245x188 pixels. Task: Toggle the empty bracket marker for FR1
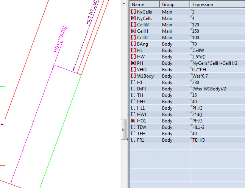coord(133,140)
